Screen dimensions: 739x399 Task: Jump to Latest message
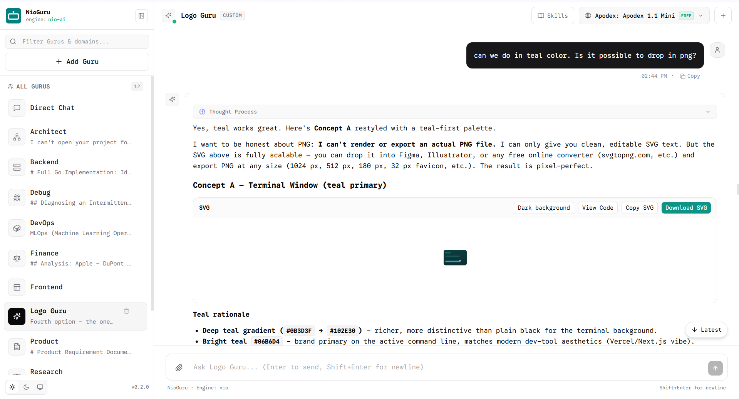[x=706, y=330]
